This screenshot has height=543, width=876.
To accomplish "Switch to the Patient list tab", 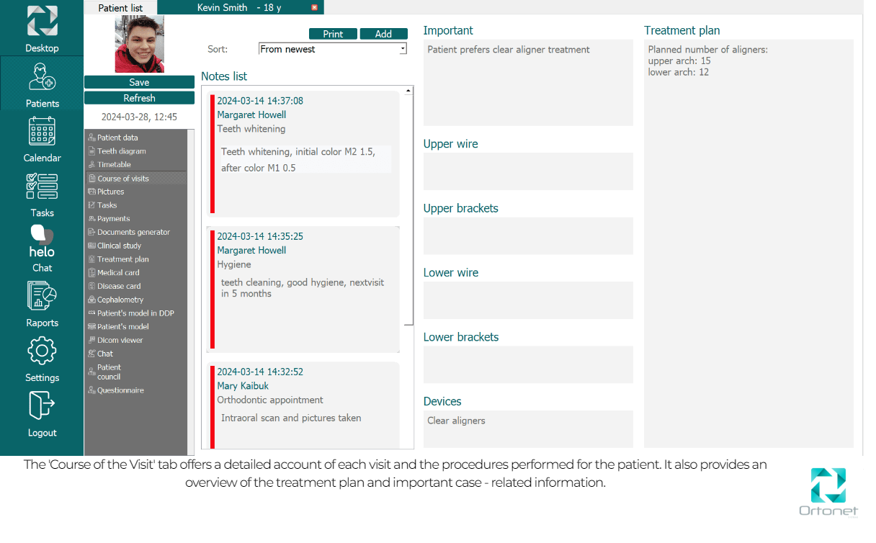I will tap(120, 8).
